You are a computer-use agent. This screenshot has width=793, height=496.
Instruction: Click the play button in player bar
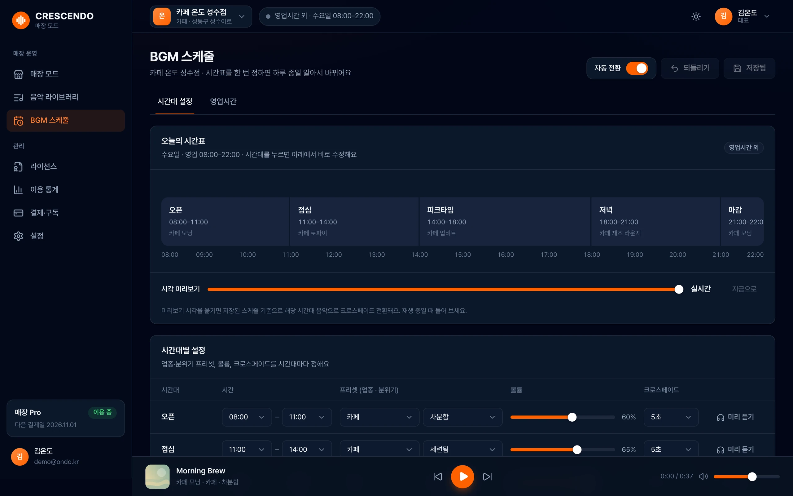[462, 476]
